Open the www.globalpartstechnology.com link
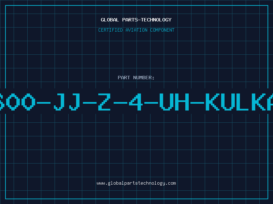Image resolution: width=273 pixels, height=204 pixels. [x=136, y=183]
